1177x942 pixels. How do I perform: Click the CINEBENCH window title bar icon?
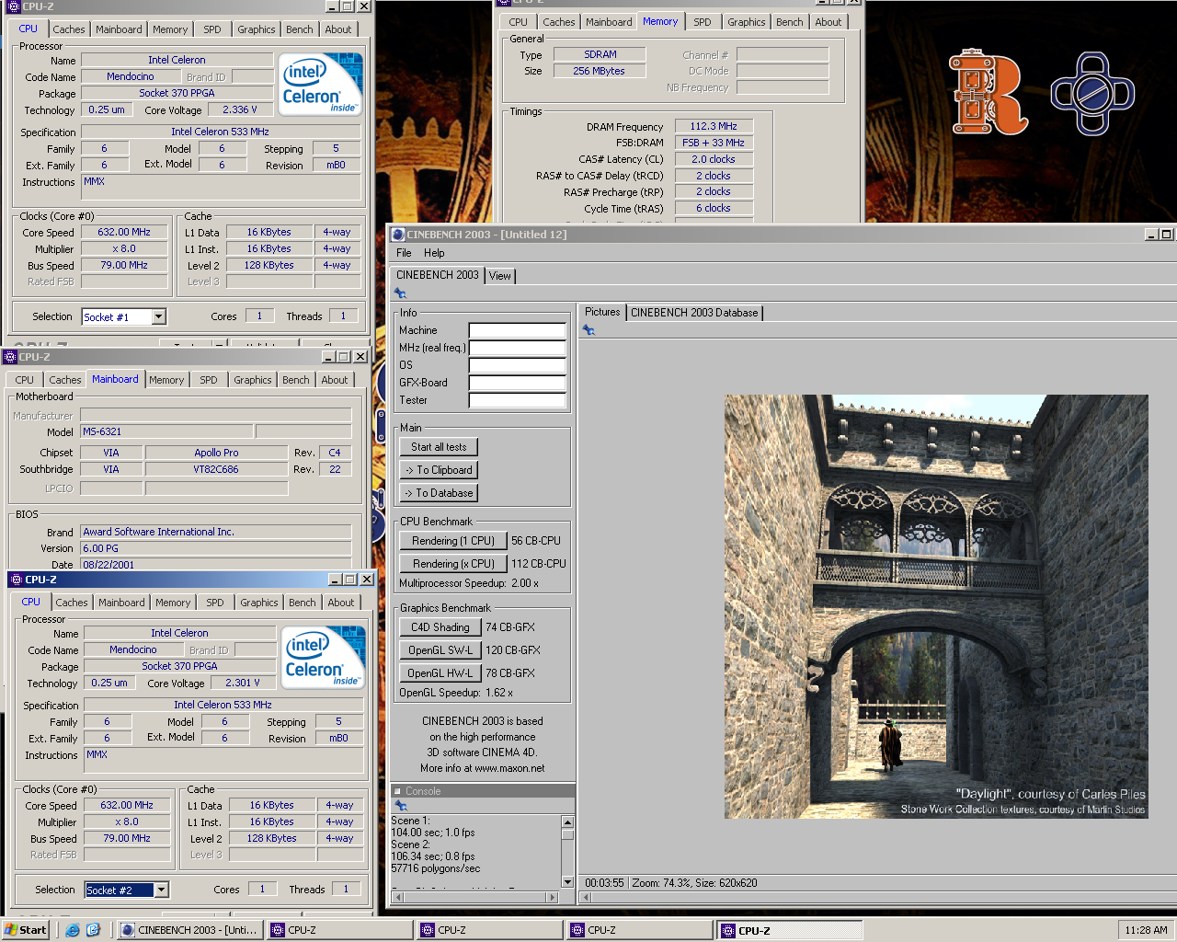coord(398,235)
